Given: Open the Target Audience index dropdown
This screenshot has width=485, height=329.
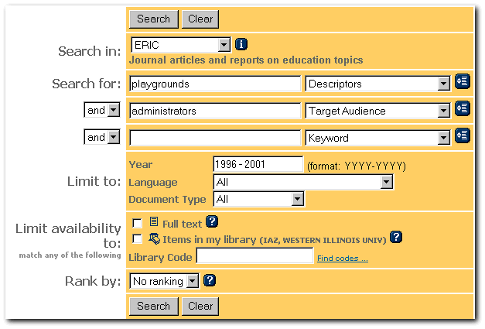Looking at the screenshot, I should (443, 111).
